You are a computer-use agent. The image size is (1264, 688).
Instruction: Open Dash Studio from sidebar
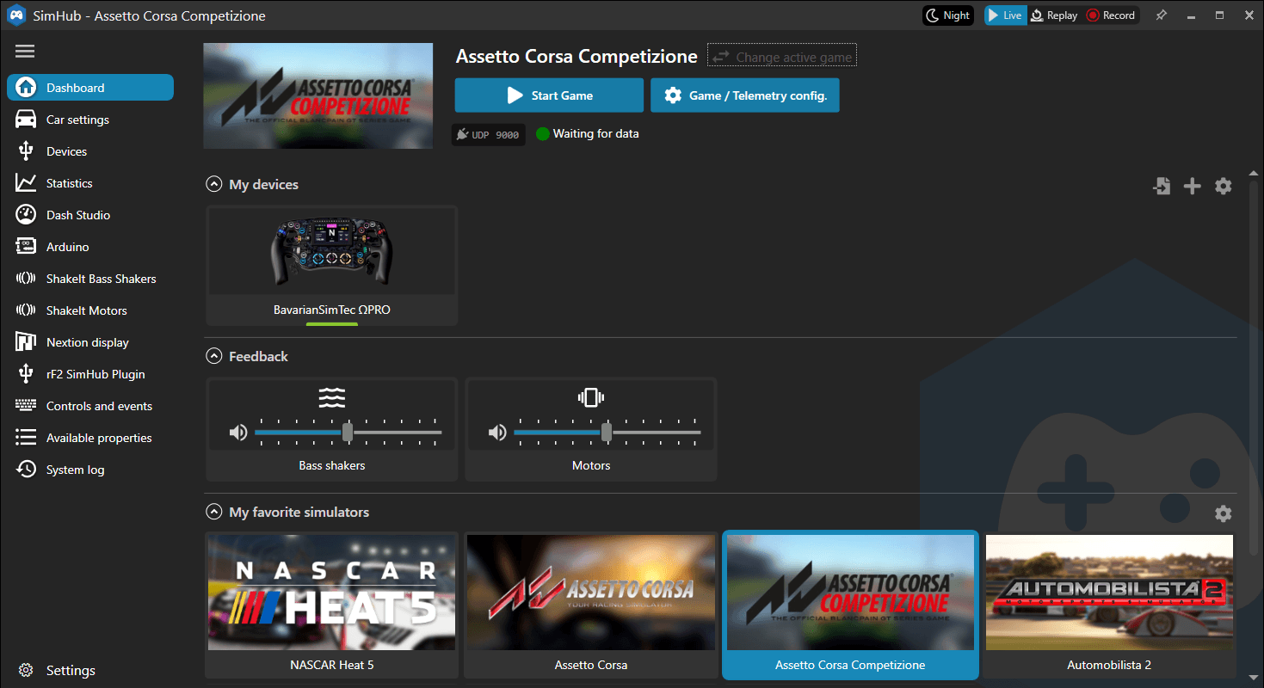[78, 215]
